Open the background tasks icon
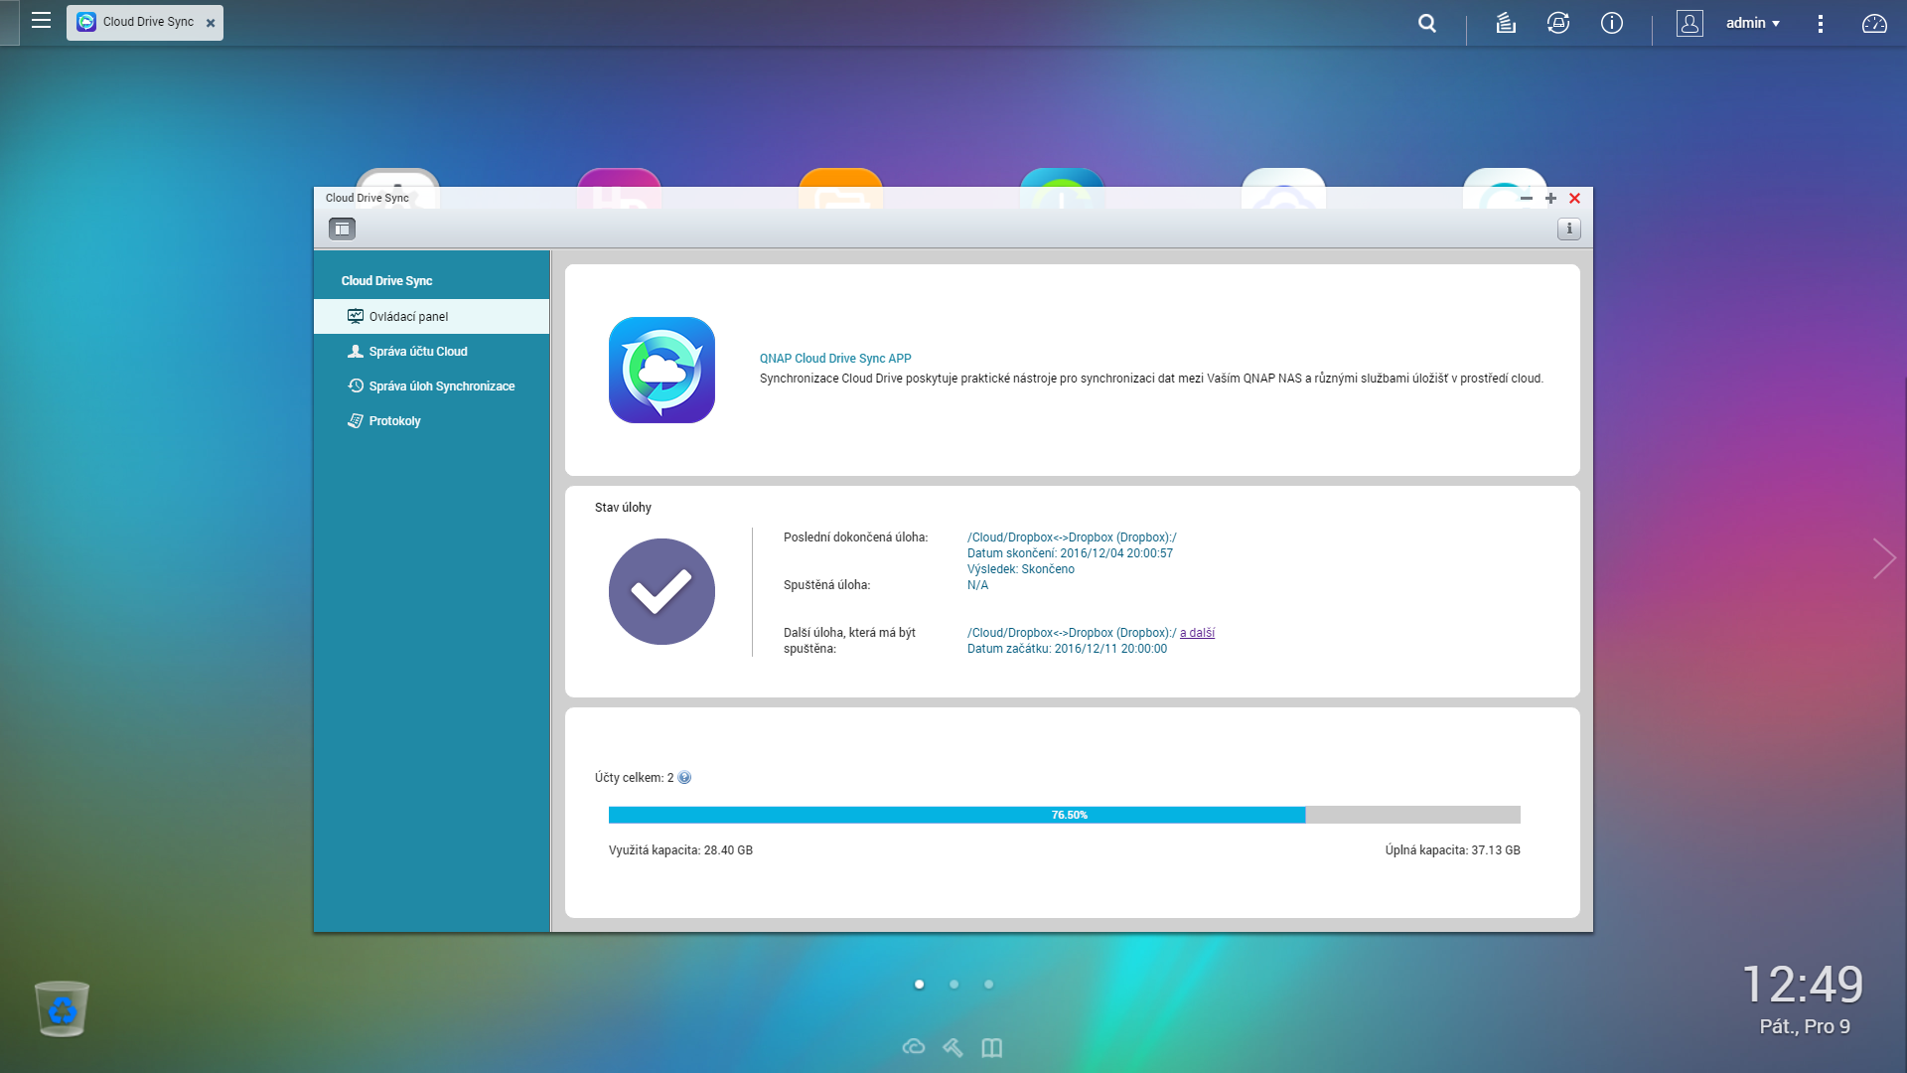This screenshot has width=1907, height=1073. coord(1506,23)
